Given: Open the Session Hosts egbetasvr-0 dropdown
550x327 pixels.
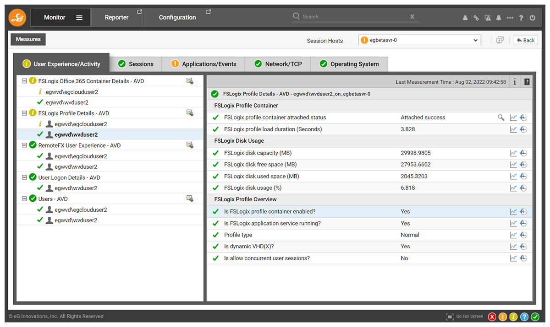Looking at the screenshot, I should tap(419, 40).
